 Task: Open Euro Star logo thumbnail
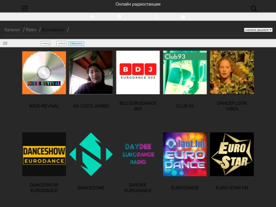(232, 154)
